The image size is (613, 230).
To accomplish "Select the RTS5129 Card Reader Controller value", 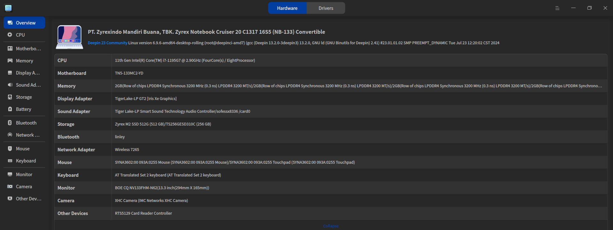I will click(143, 213).
